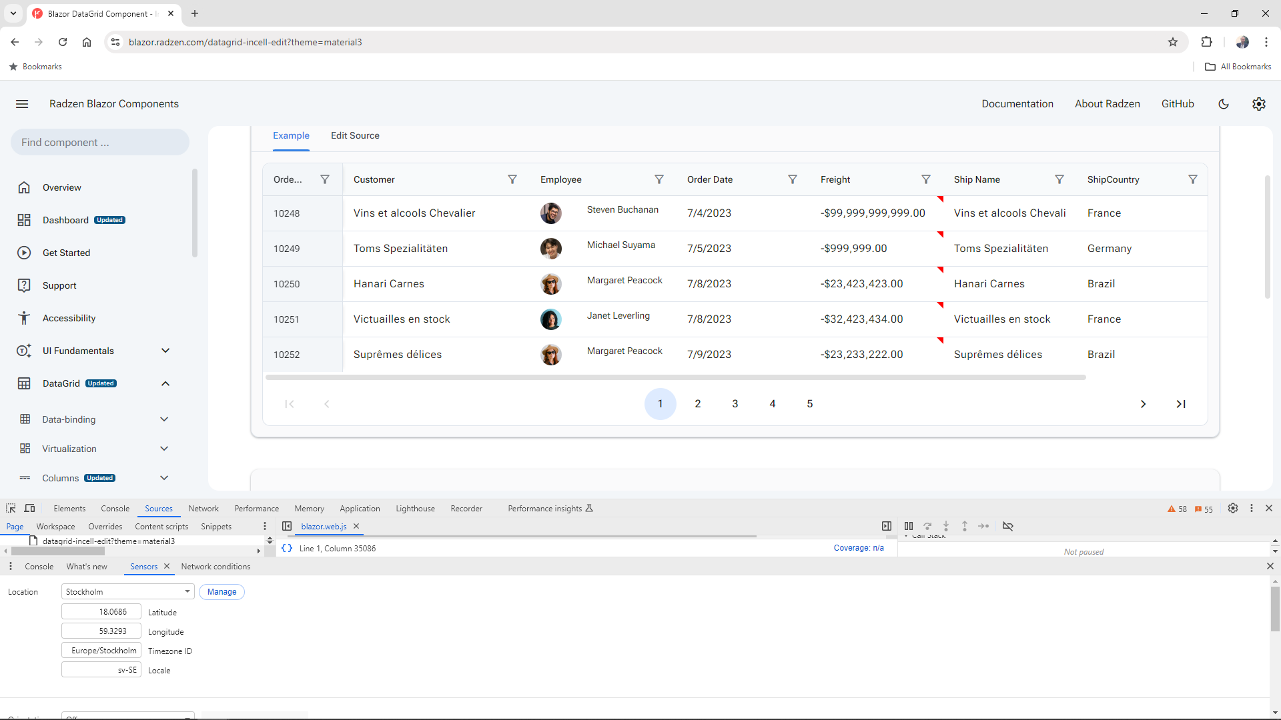The width and height of the screenshot is (1281, 720).
Task: Jump to the last grid page
Action: pos(1181,404)
